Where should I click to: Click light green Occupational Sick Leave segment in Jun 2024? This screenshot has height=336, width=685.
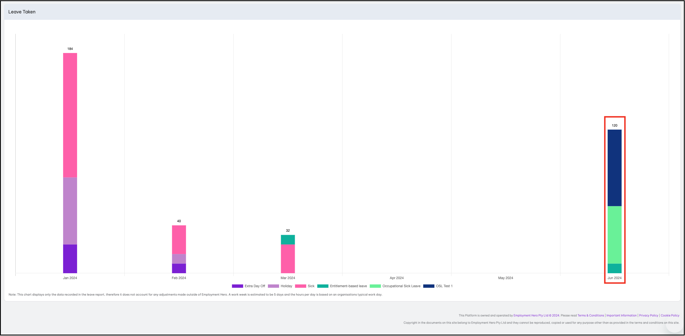coord(614,235)
